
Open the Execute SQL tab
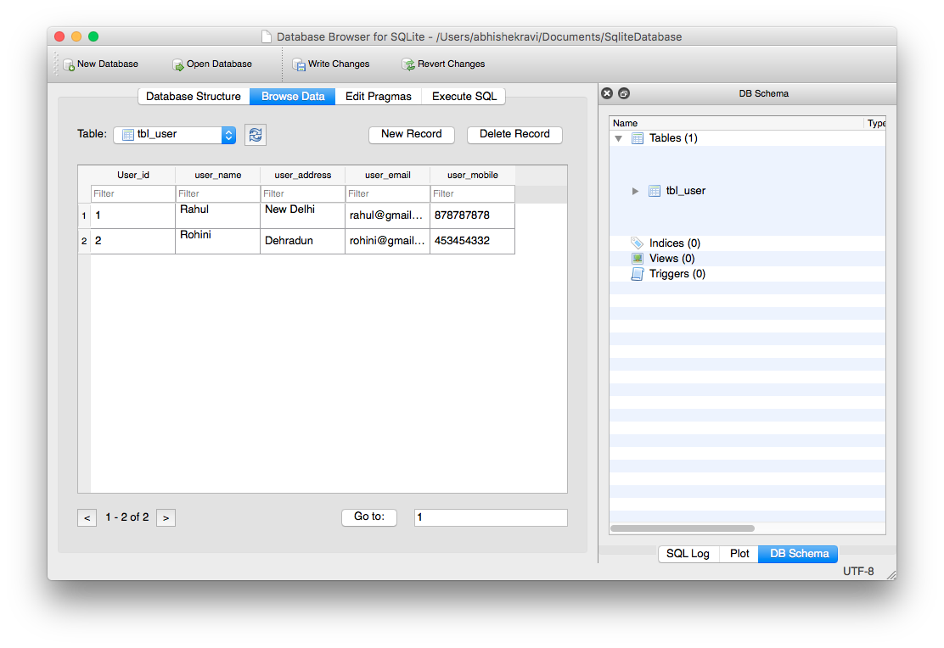tap(464, 97)
